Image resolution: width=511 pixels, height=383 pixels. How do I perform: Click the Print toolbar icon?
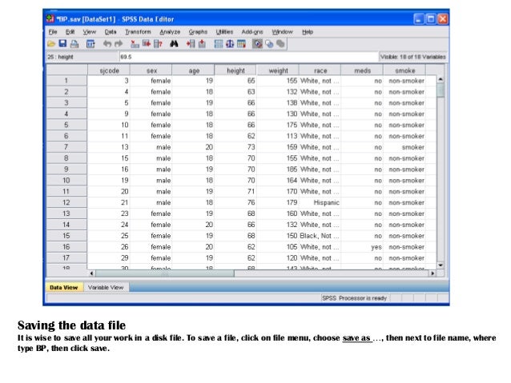[x=74, y=44]
